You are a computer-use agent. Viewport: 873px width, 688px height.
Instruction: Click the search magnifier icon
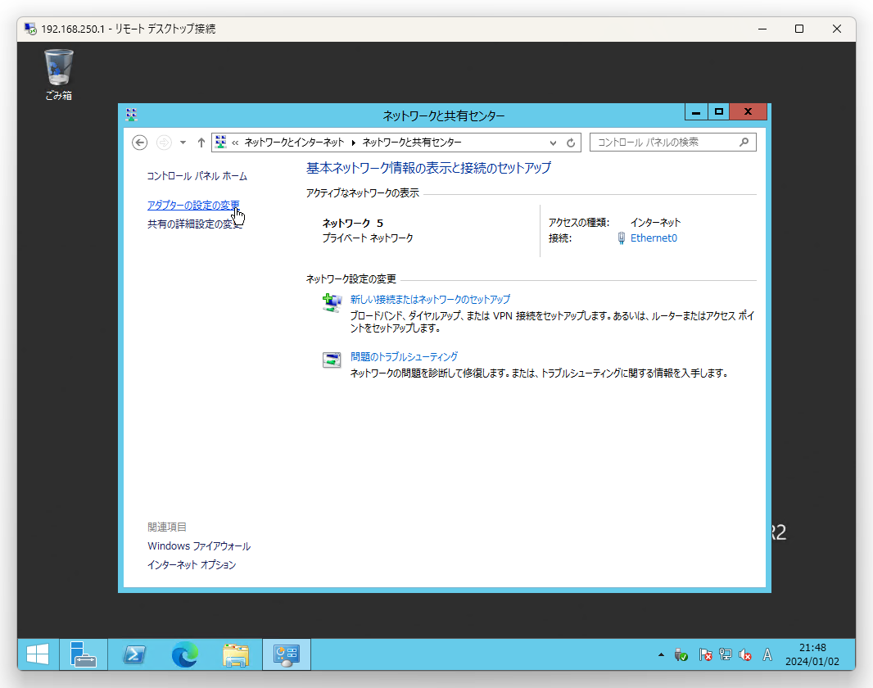744,143
